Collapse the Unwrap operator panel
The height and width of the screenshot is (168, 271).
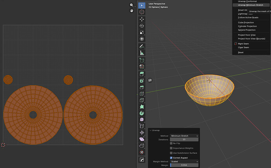tap(150, 130)
